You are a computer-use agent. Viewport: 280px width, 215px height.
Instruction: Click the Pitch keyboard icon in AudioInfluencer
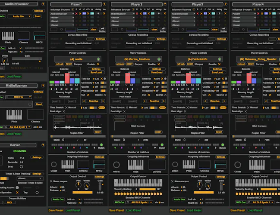coord(8,36)
